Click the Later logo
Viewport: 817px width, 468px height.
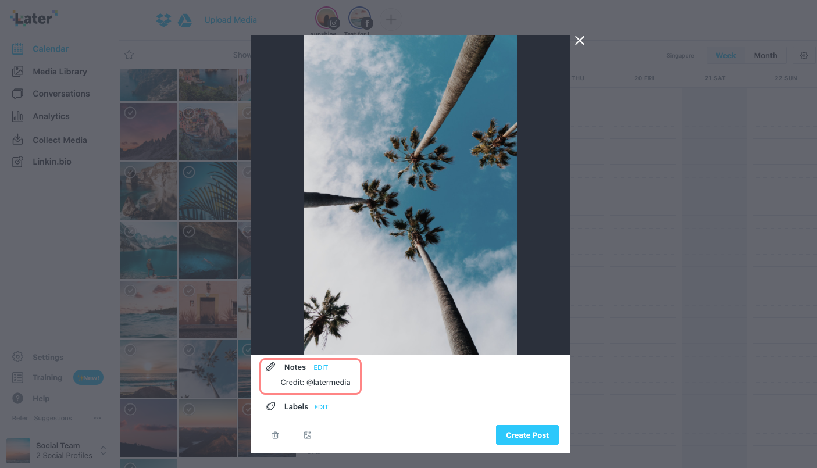coord(34,18)
